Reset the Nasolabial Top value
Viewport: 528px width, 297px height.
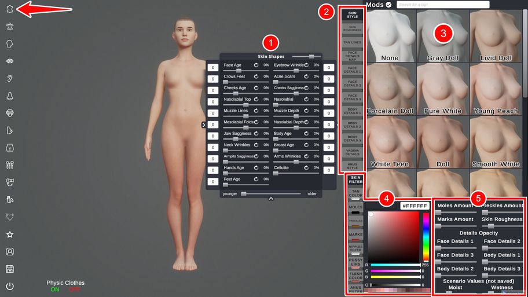tap(256, 100)
